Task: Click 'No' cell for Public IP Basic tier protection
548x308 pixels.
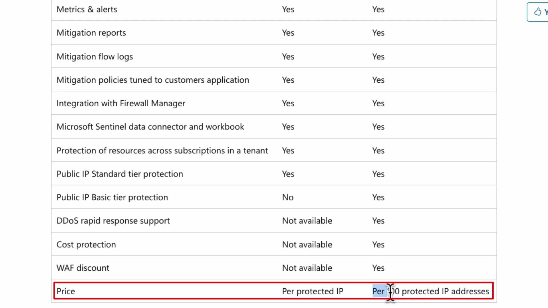Action: (x=288, y=197)
